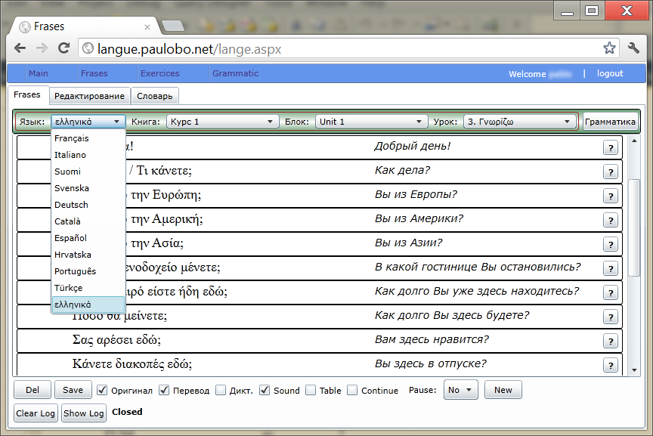Toggle the Перевод checkbox

click(x=164, y=390)
